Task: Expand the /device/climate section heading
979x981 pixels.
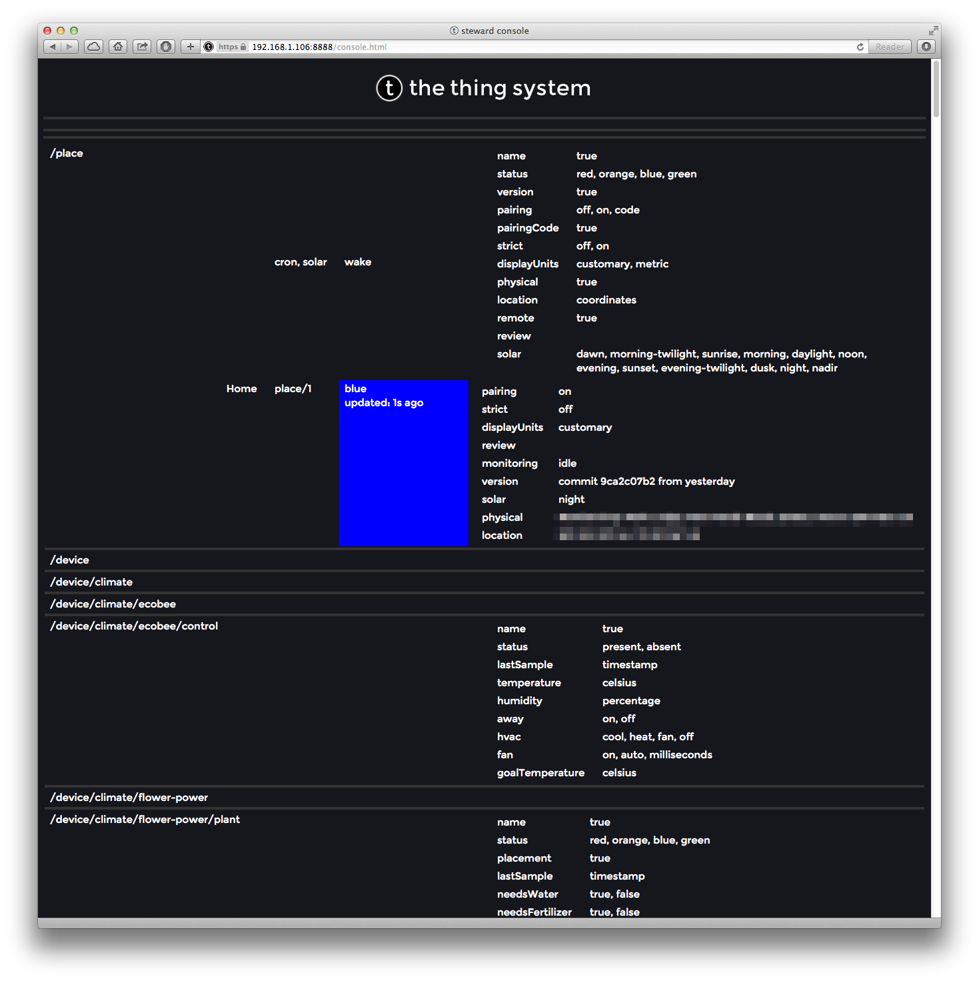Action: tap(91, 582)
